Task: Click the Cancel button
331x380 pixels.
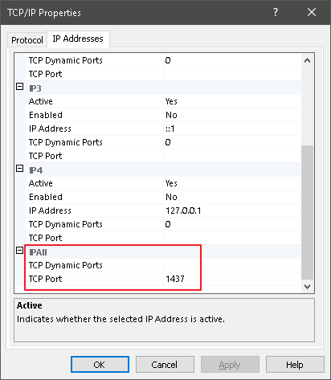Action: pyautogui.click(x=165, y=365)
